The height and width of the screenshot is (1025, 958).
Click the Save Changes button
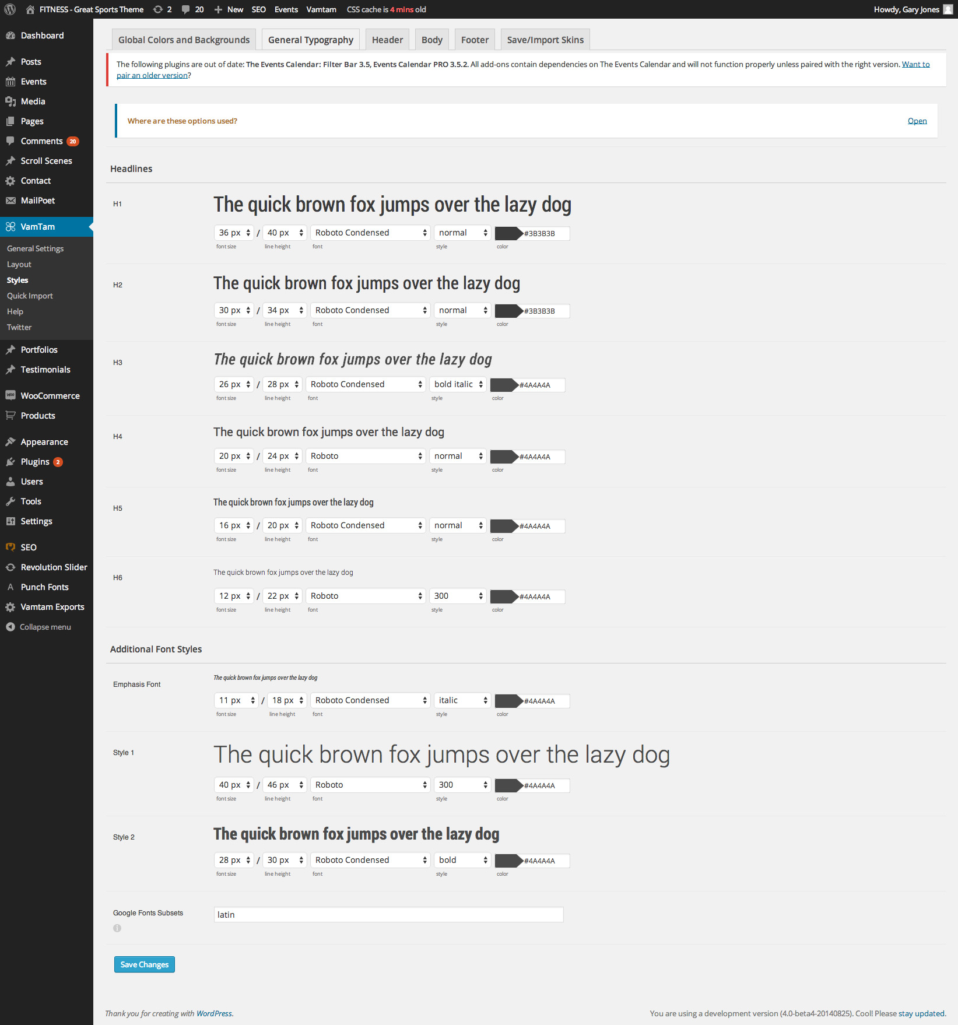pos(145,964)
